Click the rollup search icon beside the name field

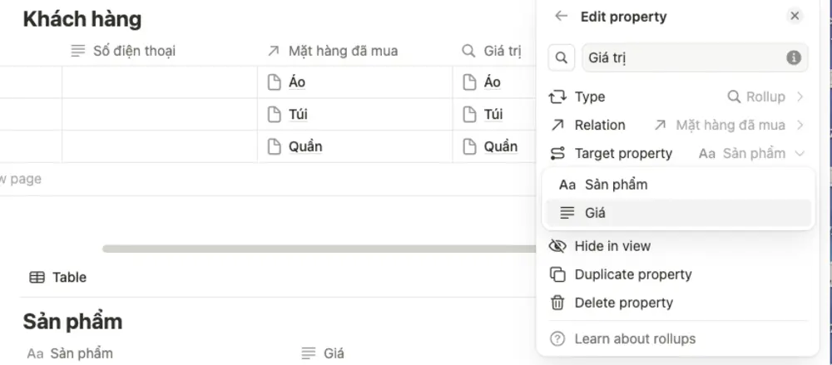[562, 57]
